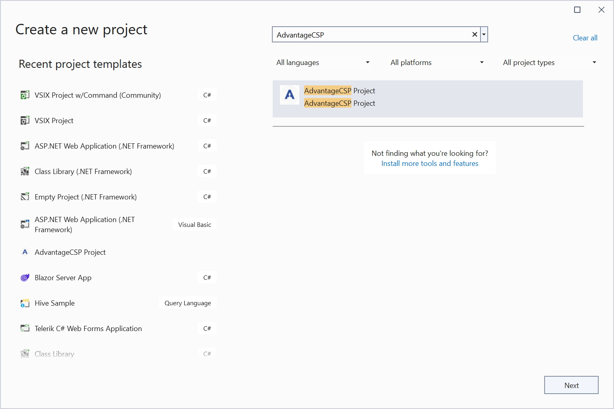Screen dimensions: 614x409
Task: Click the Hive Sample template icon
Action: (x=25, y=303)
